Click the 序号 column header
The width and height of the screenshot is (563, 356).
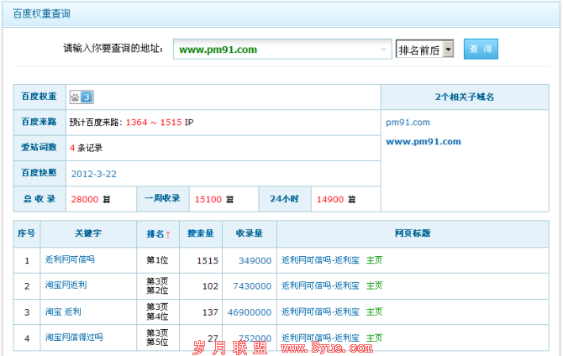(27, 233)
